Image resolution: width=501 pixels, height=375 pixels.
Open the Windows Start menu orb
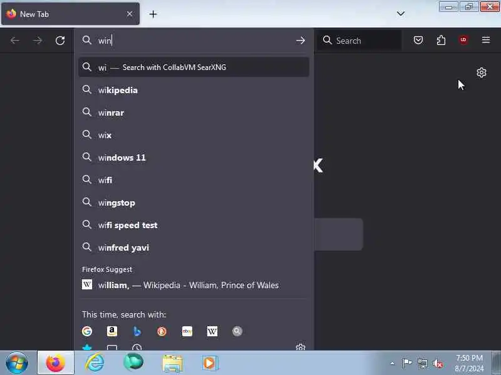point(17,363)
